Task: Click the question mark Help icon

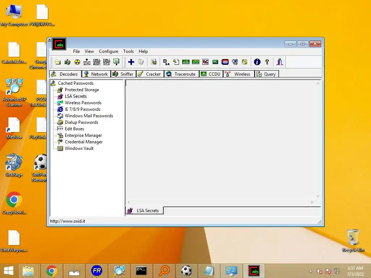Action: tap(267, 62)
